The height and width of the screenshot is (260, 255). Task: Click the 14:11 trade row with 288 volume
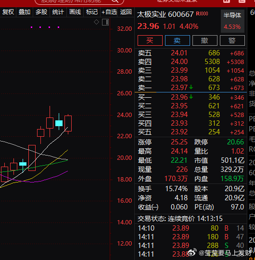click(x=191, y=246)
